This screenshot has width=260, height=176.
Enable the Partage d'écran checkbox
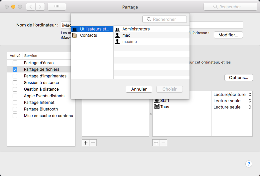[x=15, y=63]
